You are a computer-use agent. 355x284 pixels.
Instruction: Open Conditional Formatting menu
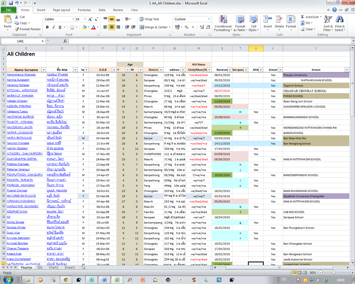(223, 23)
